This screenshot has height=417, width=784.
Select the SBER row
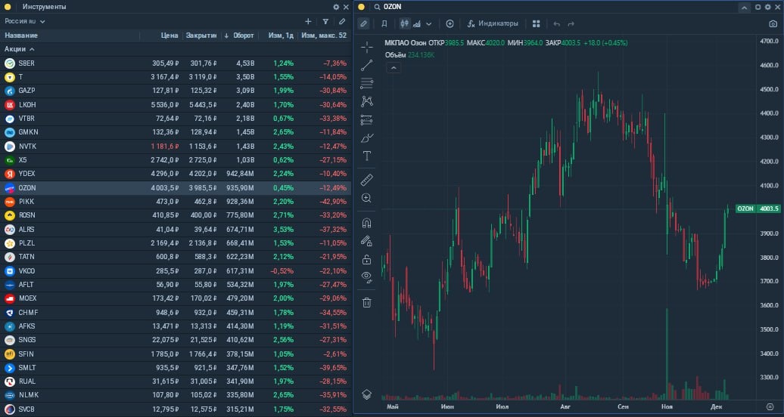click(x=176, y=63)
